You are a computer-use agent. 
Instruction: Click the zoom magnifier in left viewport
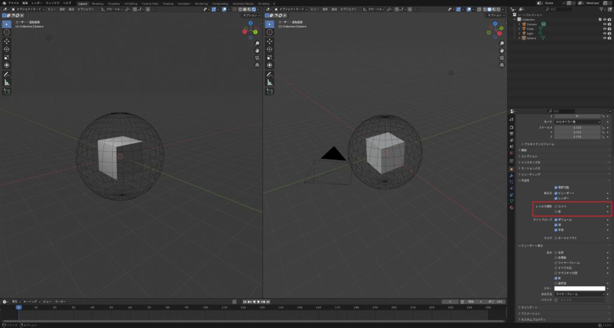257,43
